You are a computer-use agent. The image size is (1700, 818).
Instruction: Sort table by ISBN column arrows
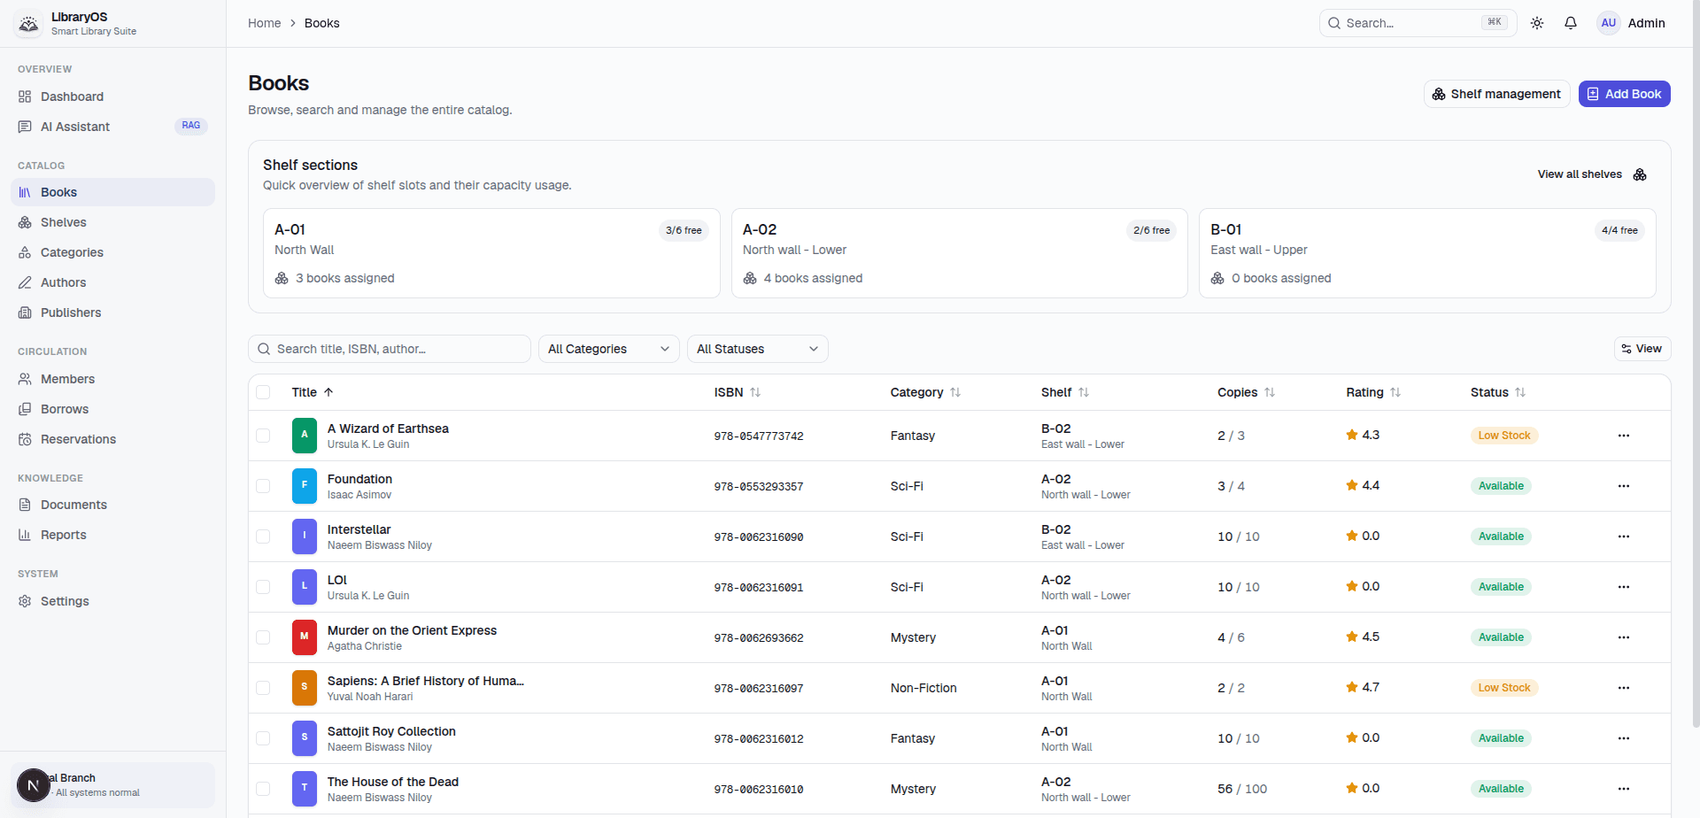pos(755,392)
